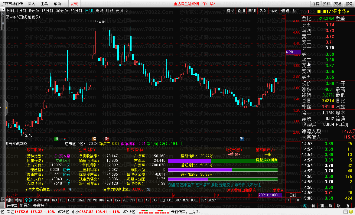Open the 帮助 menu
Viewport: 355px width, 215px height.
click(x=57, y=4)
